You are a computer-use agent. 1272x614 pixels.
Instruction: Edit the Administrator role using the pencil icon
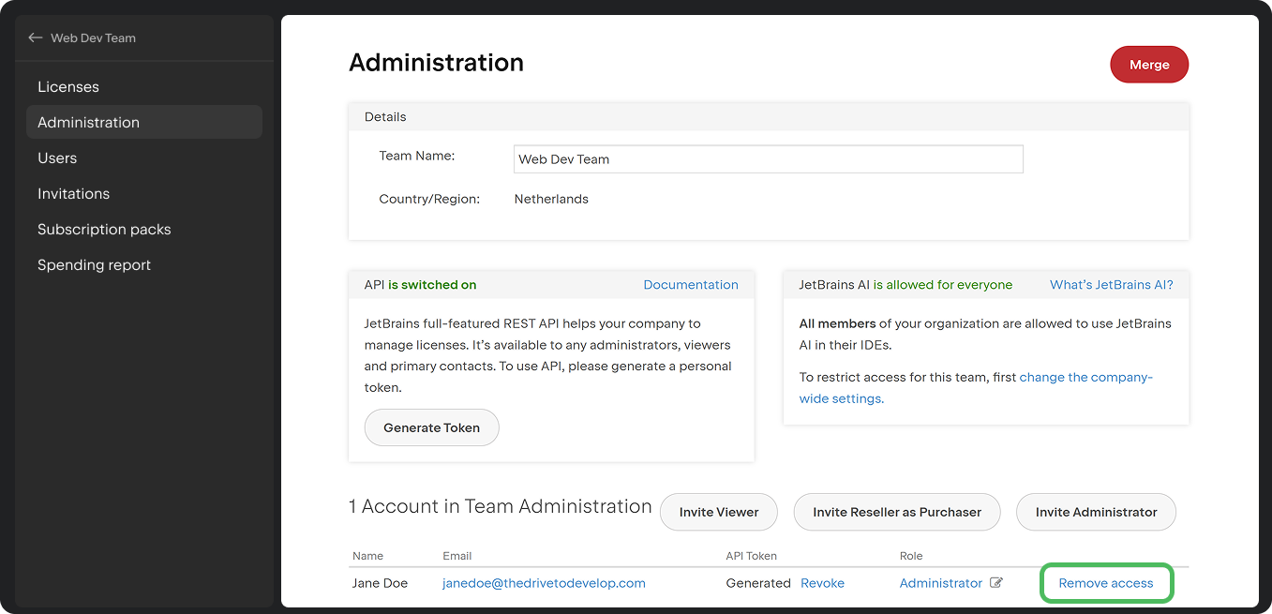point(995,582)
